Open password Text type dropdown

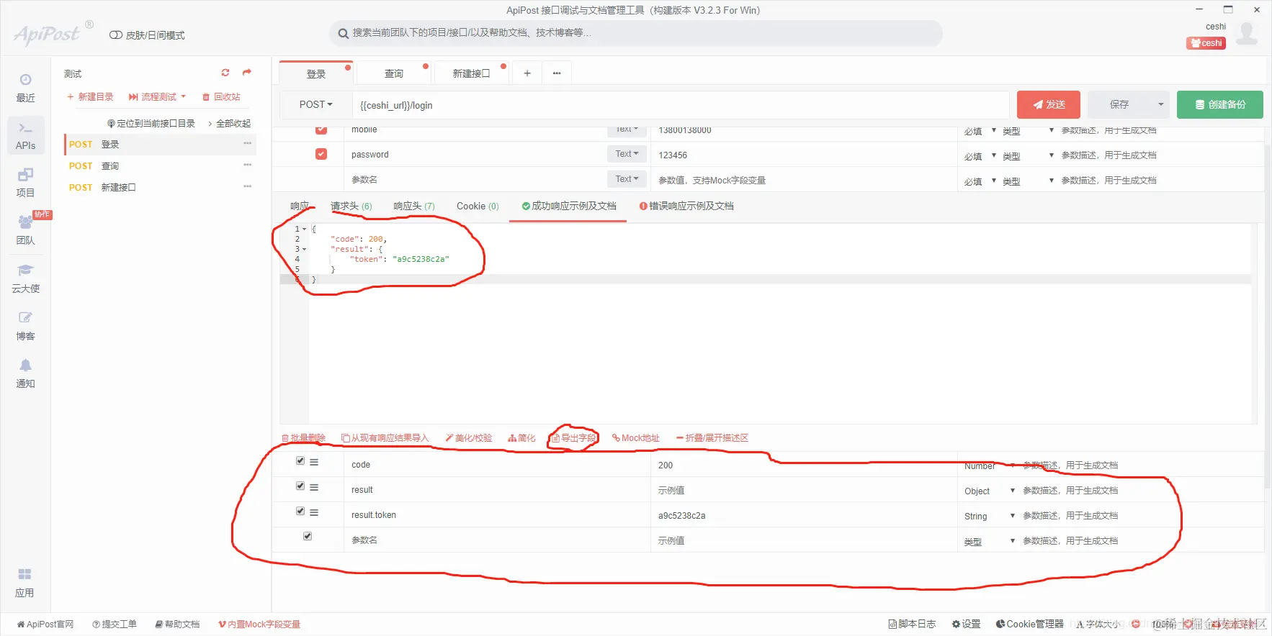[x=627, y=154]
